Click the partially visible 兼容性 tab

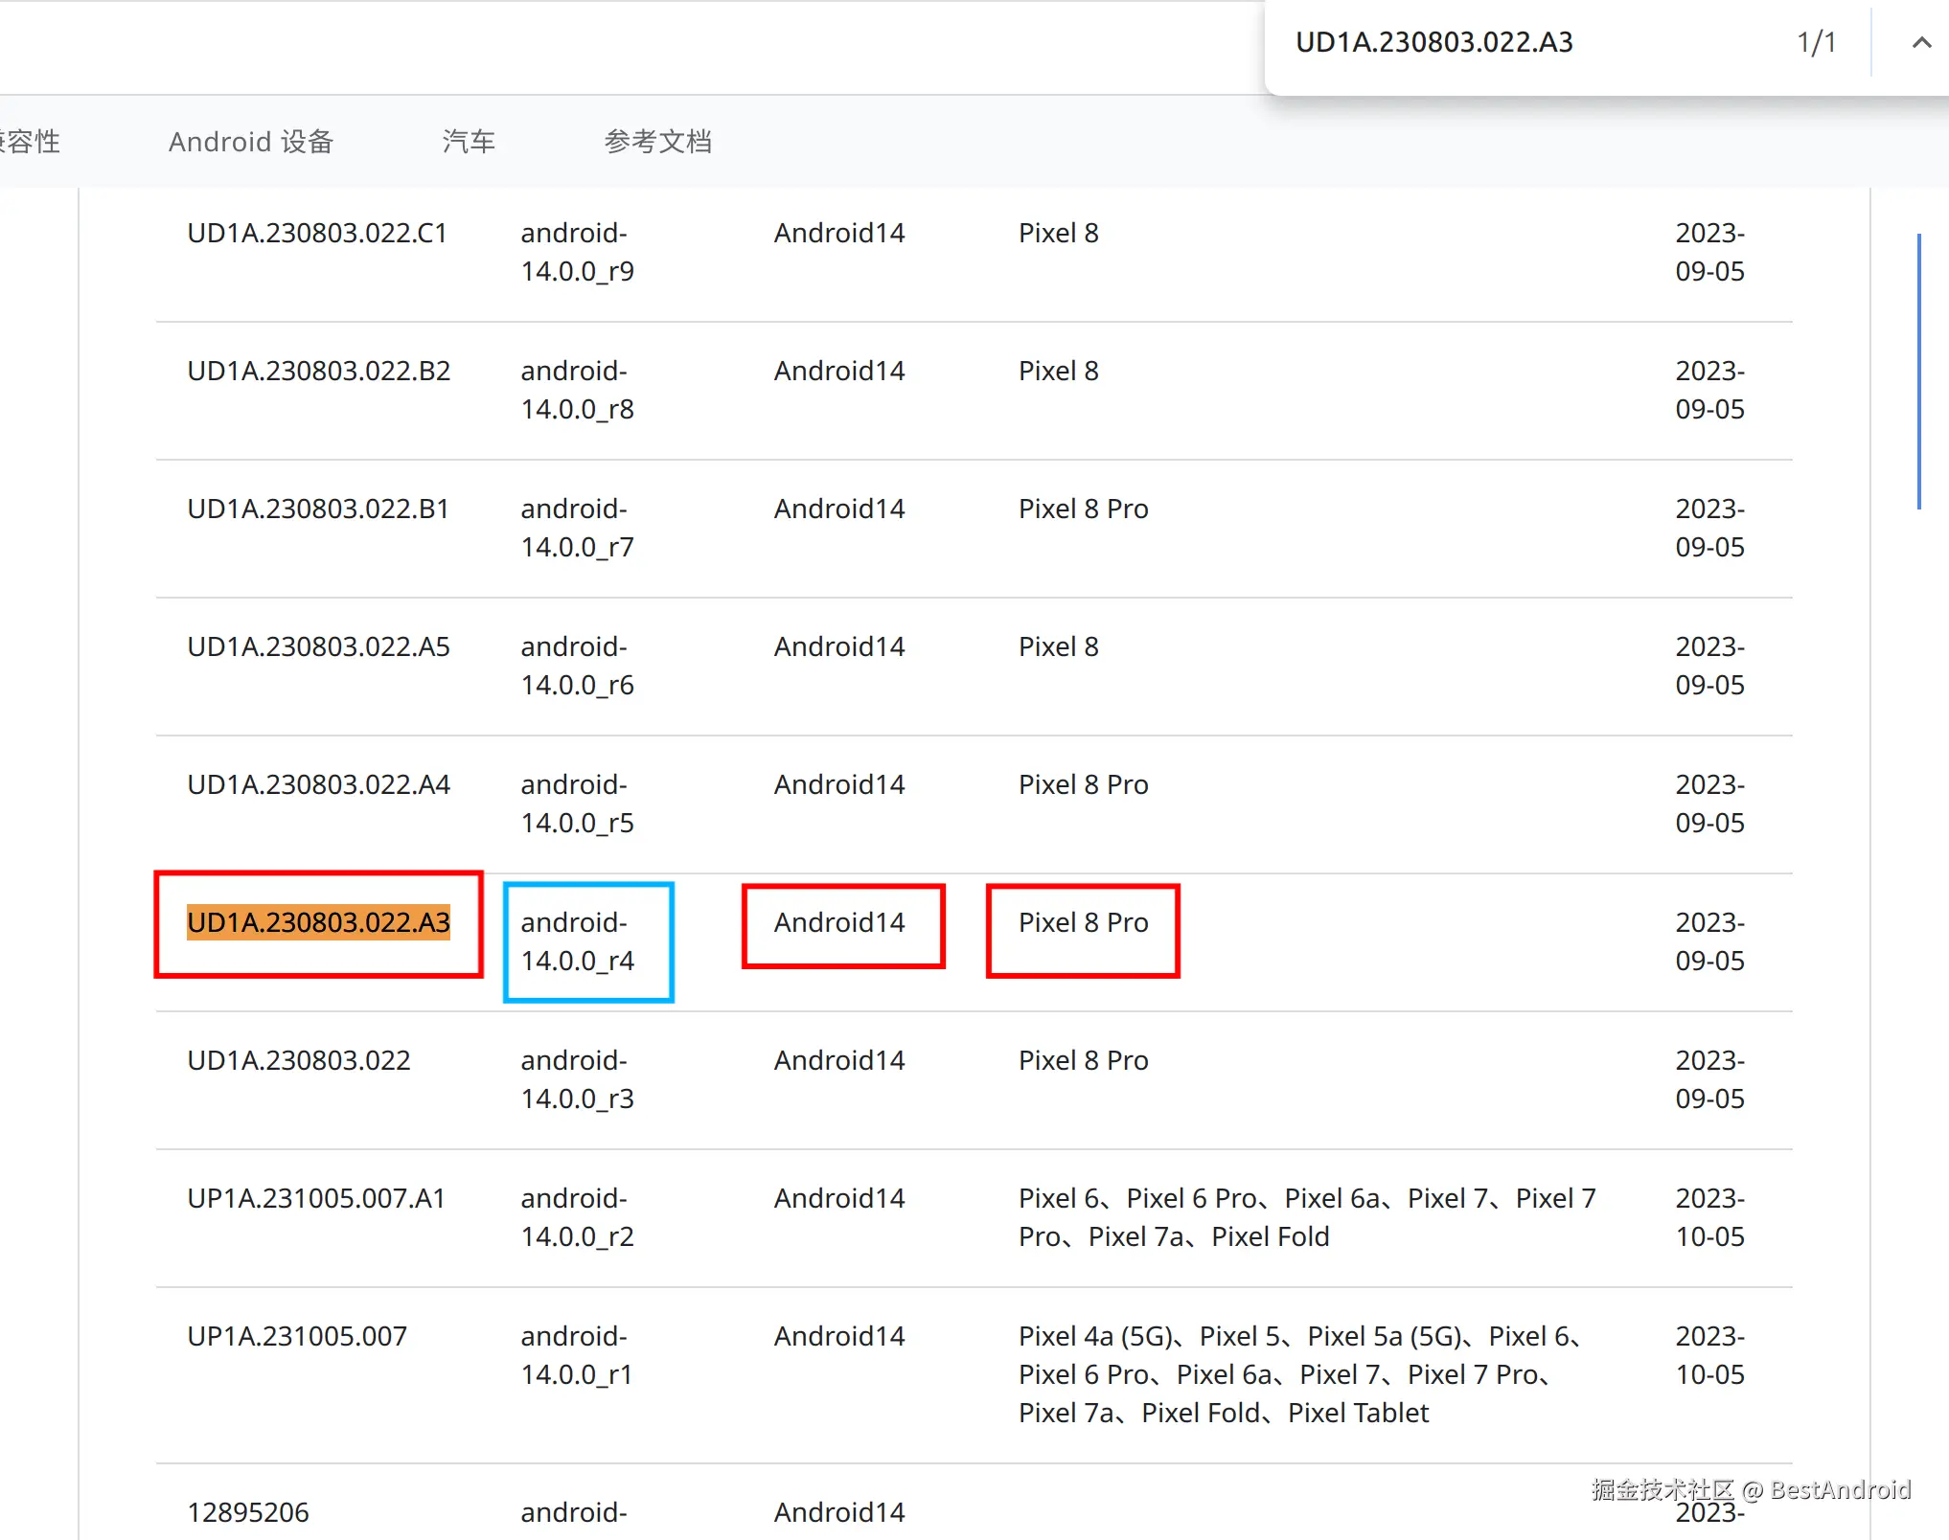pyautogui.click(x=31, y=142)
